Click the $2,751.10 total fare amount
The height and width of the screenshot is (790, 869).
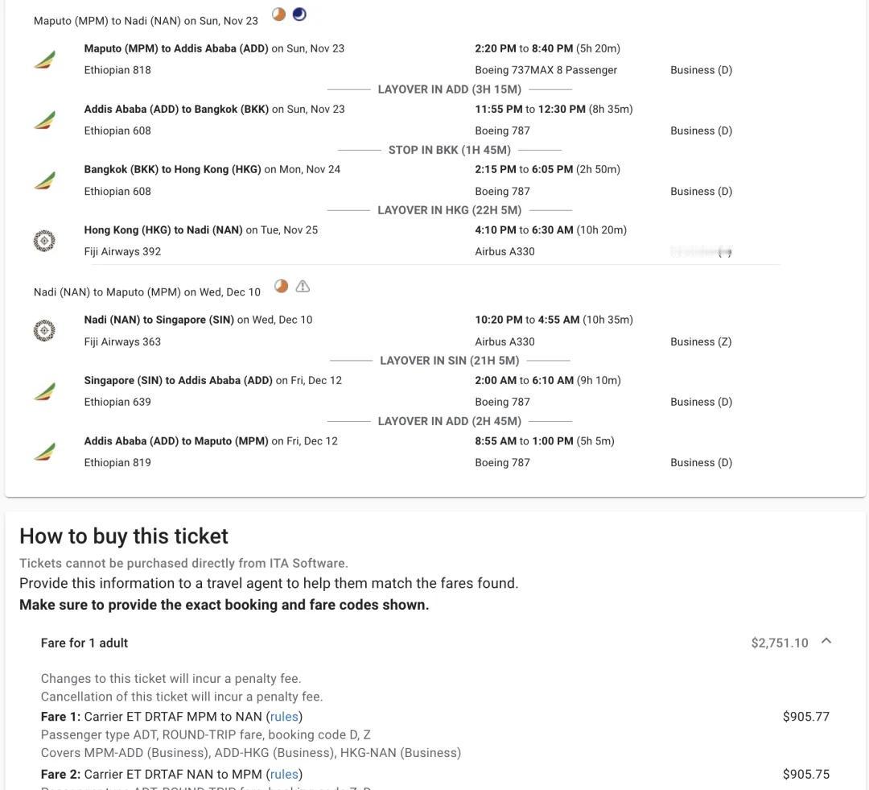click(x=780, y=643)
